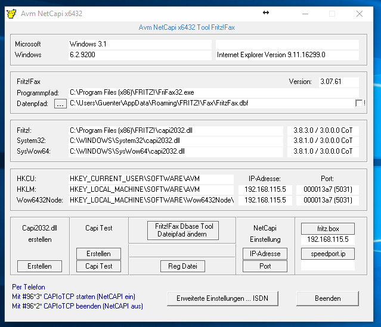
Task: Click the Wow6432Node registry path field
Action: [x=151, y=200]
